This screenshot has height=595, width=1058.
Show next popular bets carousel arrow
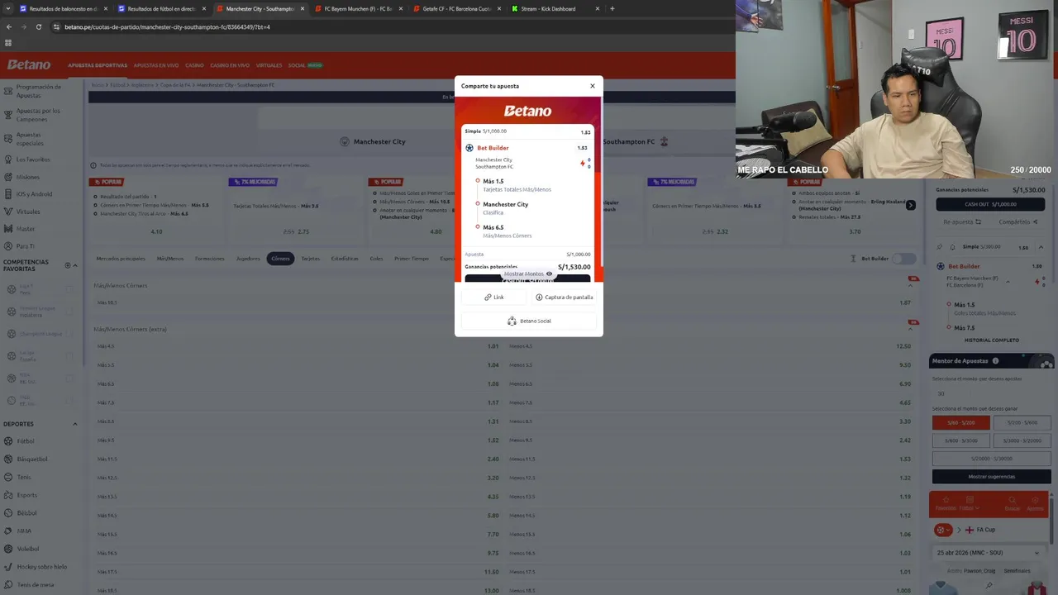(x=910, y=205)
